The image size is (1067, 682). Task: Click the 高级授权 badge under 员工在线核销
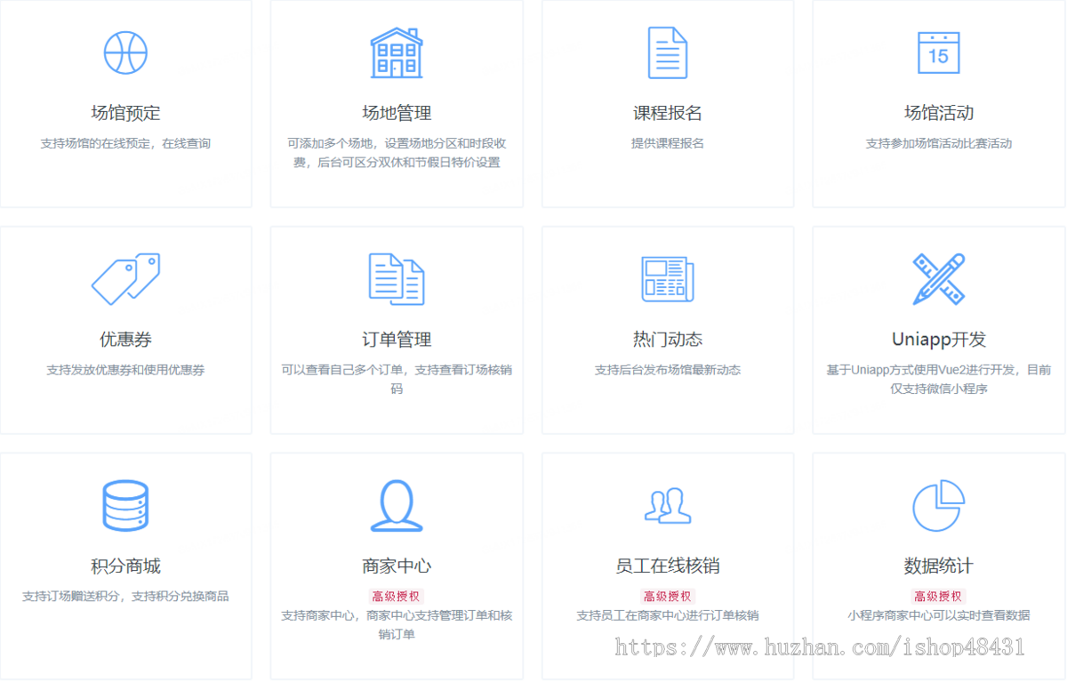pos(667,597)
